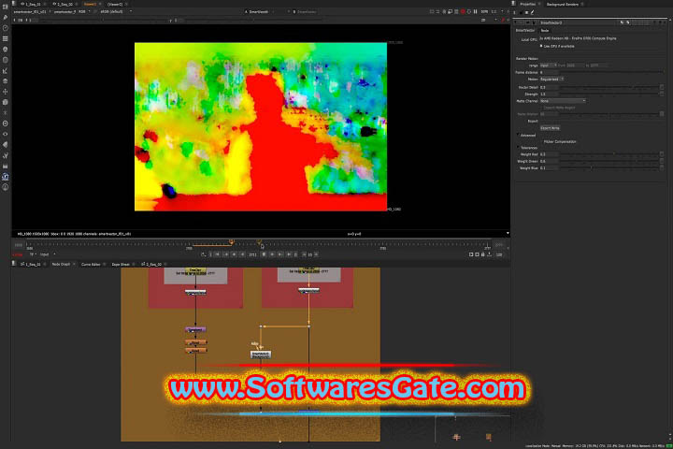673x449 pixels.
Task: Click the Strength value field
Action: point(549,94)
